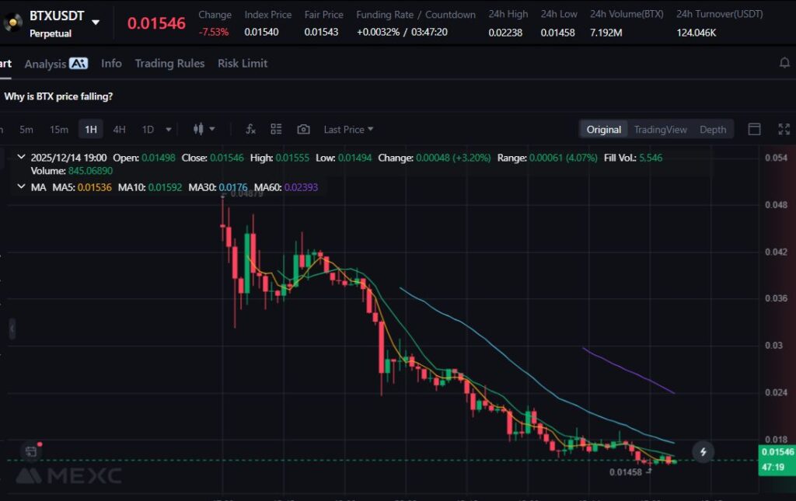The image size is (796, 501).
Task: Expand the candlestick chart type dropdown
Action: (x=204, y=130)
